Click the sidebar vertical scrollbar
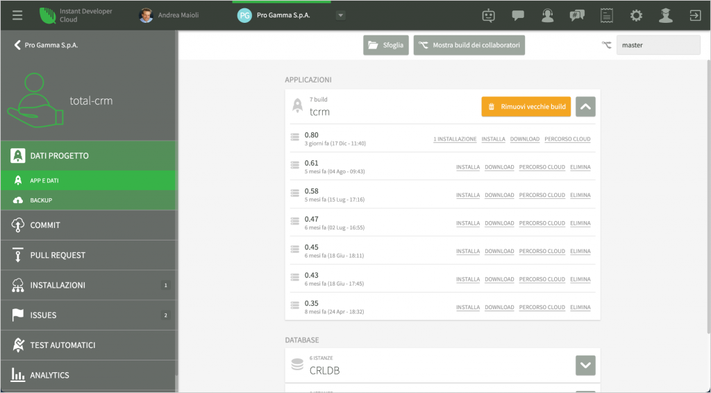The width and height of the screenshot is (711, 393). pyautogui.click(x=176, y=204)
